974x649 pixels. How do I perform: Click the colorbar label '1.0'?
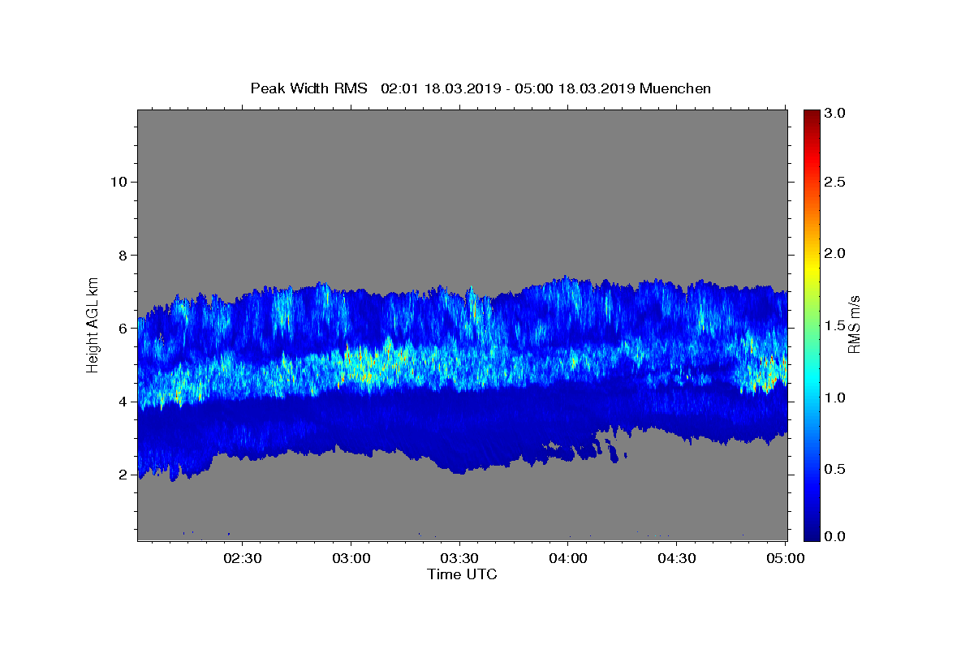coord(836,398)
